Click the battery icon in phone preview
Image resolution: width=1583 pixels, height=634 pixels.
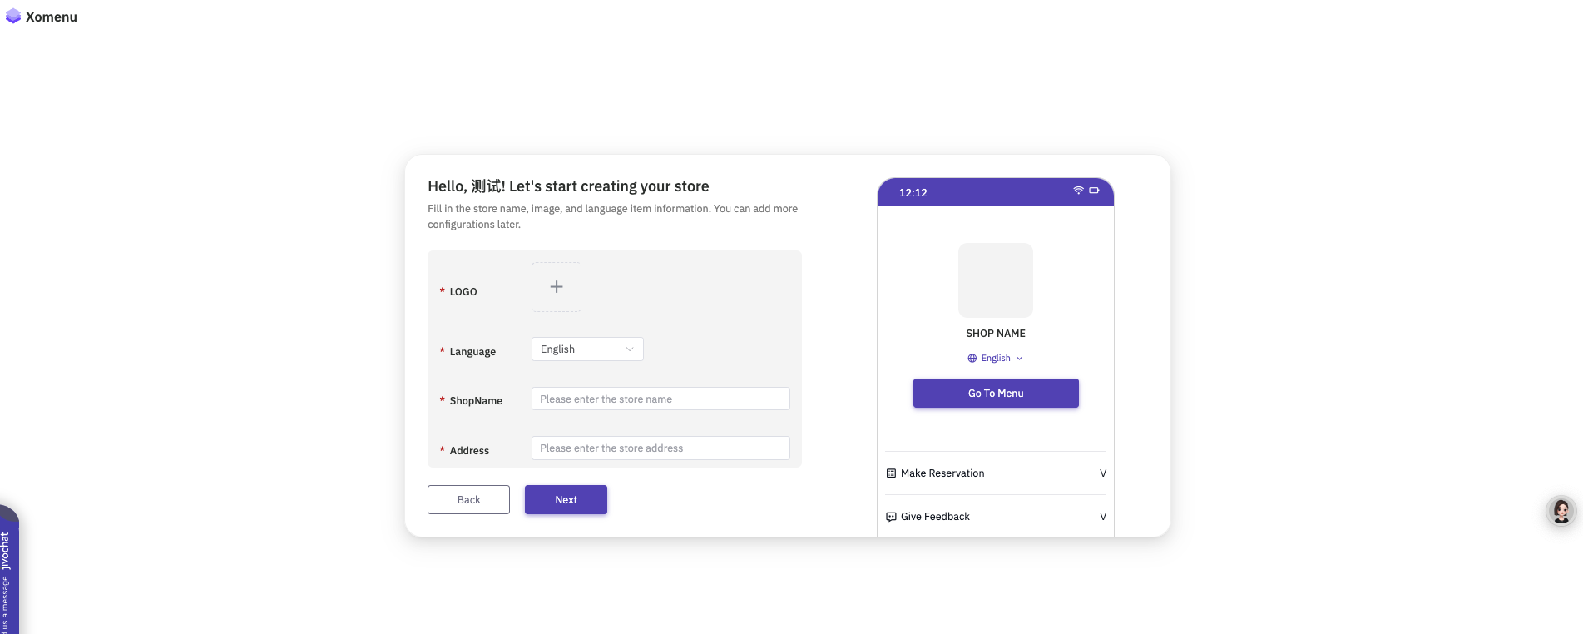[1094, 191]
